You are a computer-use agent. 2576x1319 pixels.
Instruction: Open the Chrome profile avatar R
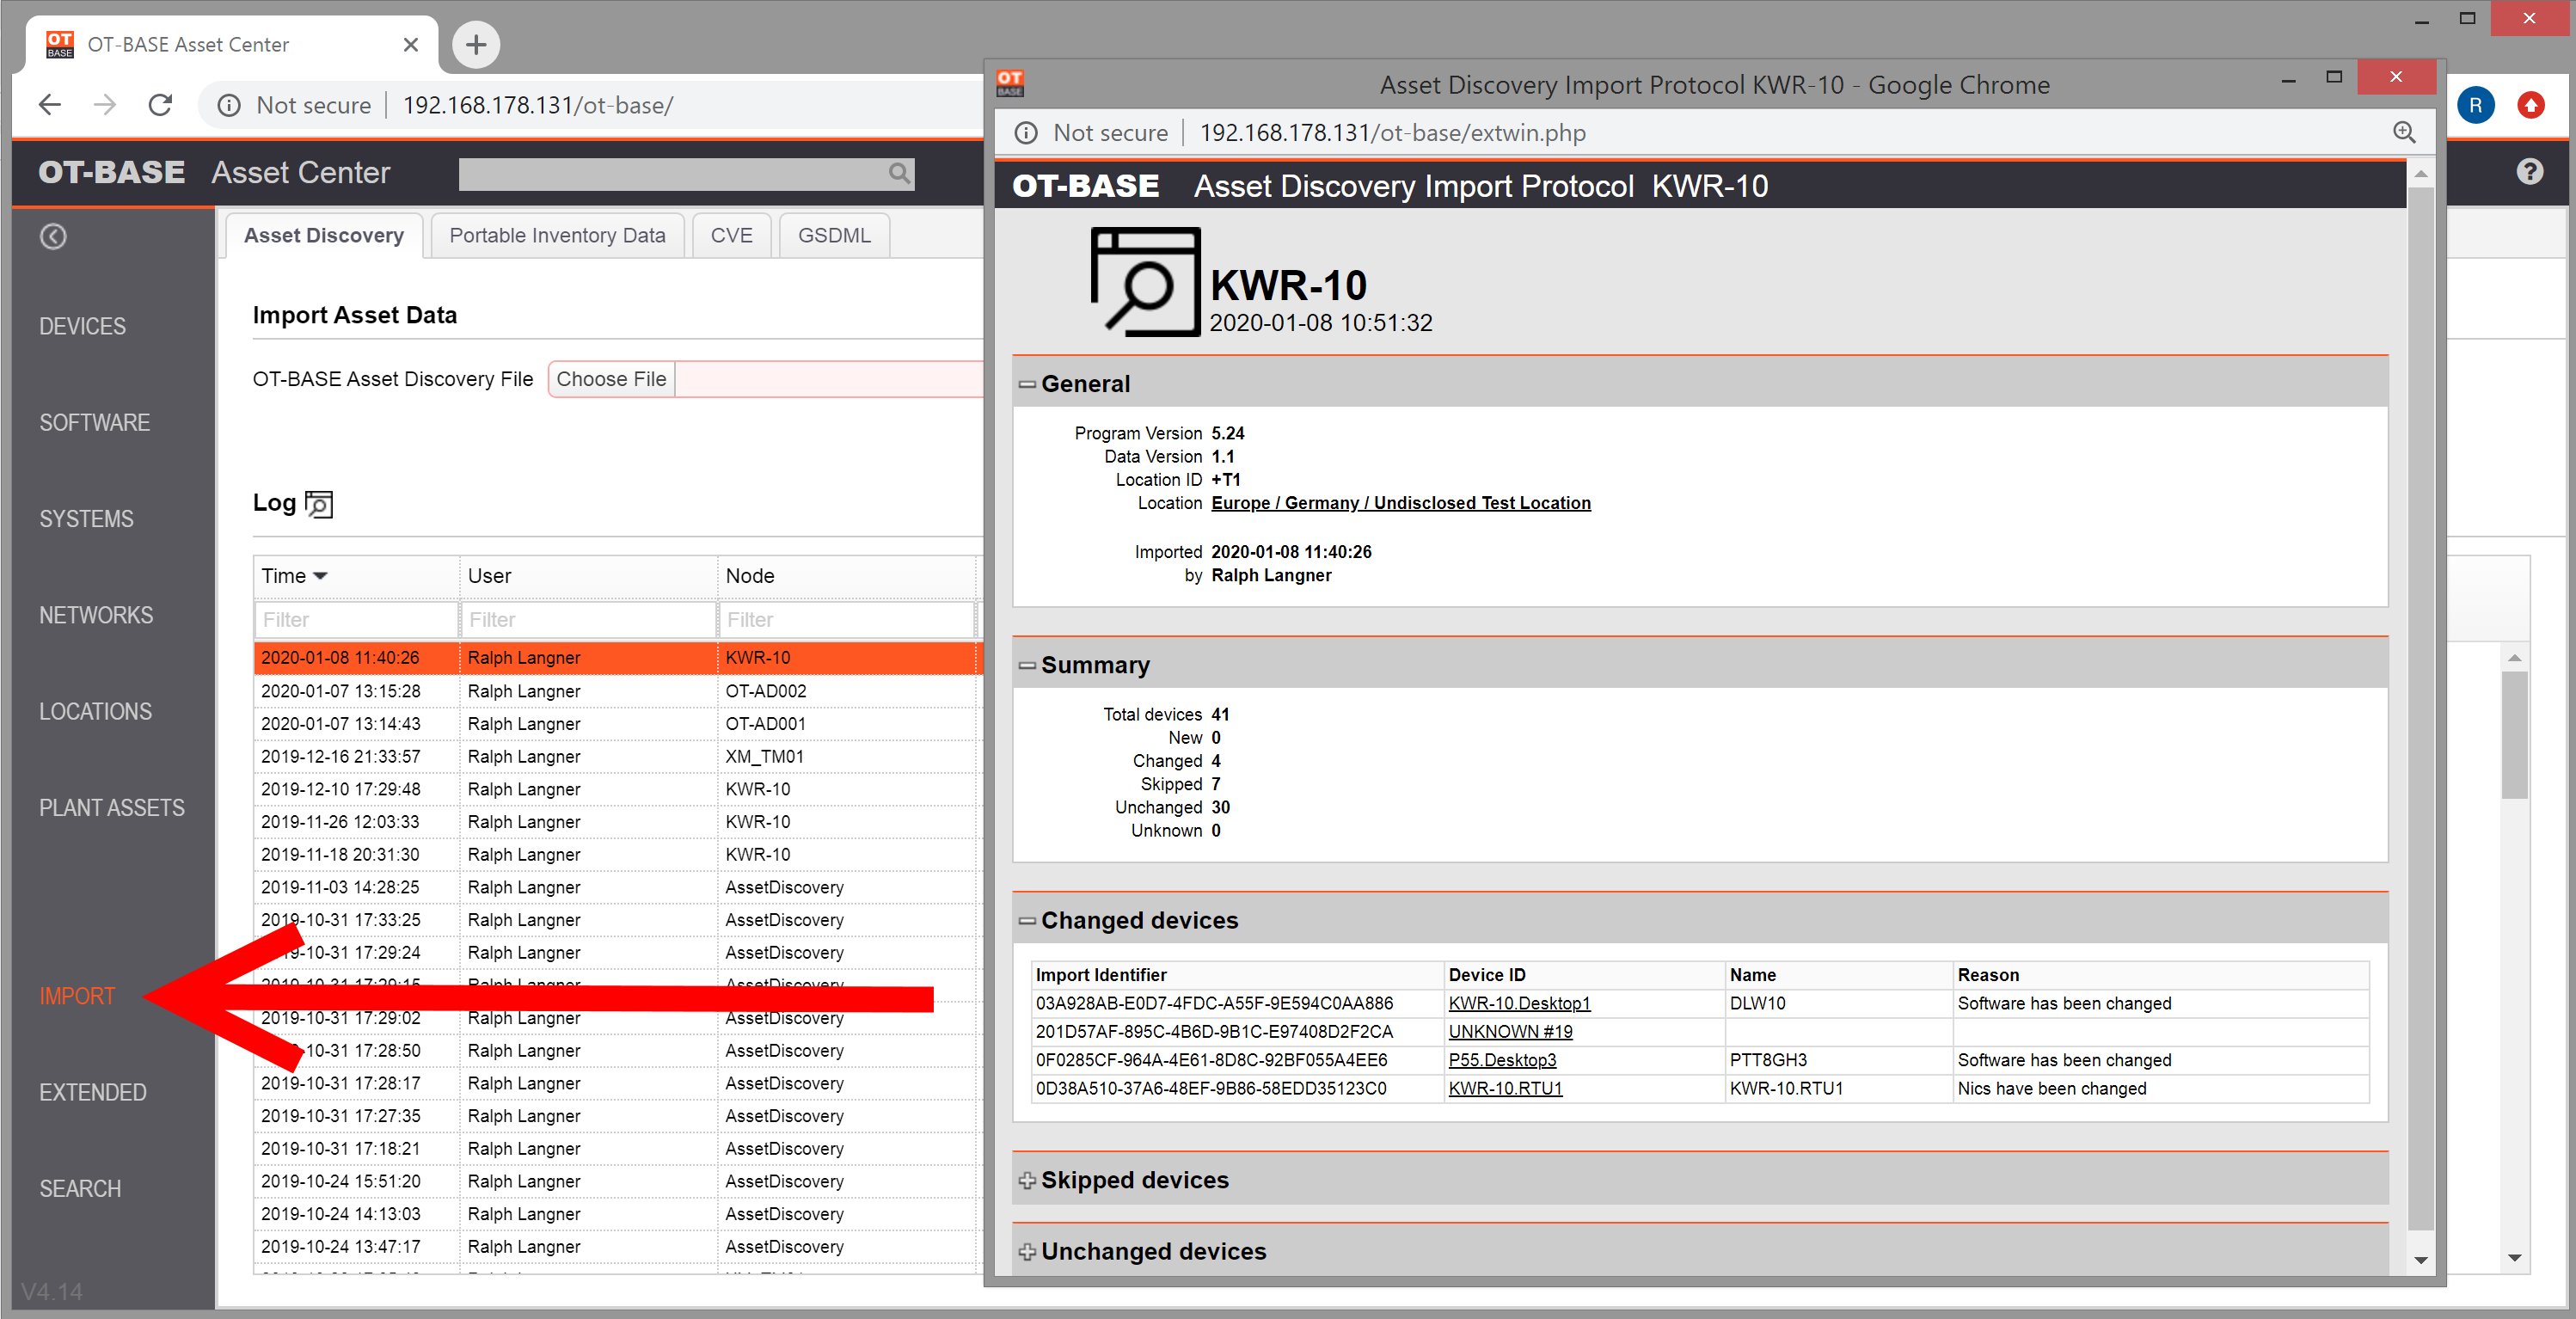[2475, 105]
